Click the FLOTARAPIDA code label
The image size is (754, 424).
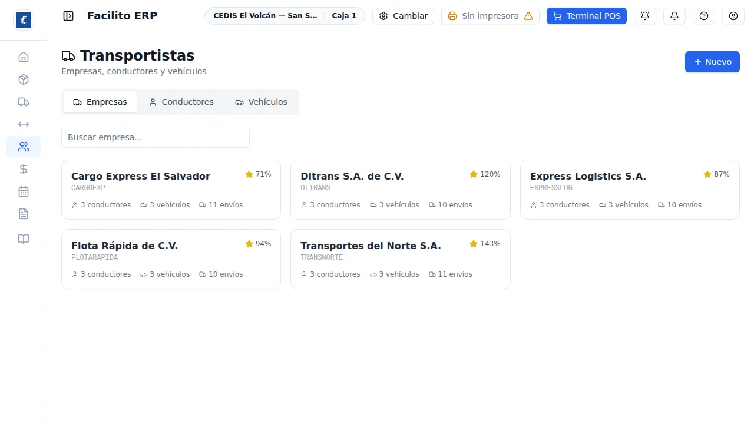click(95, 258)
